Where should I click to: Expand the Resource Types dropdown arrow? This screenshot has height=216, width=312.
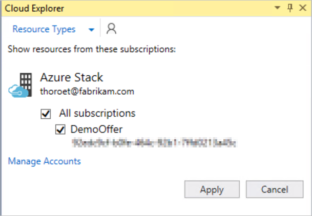pyautogui.click(x=91, y=30)
